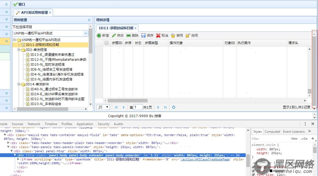This screenshot has height=176, width=318.
Task: Collapse the tabs-panels div in DOM tree
Action: coord(8,147)
